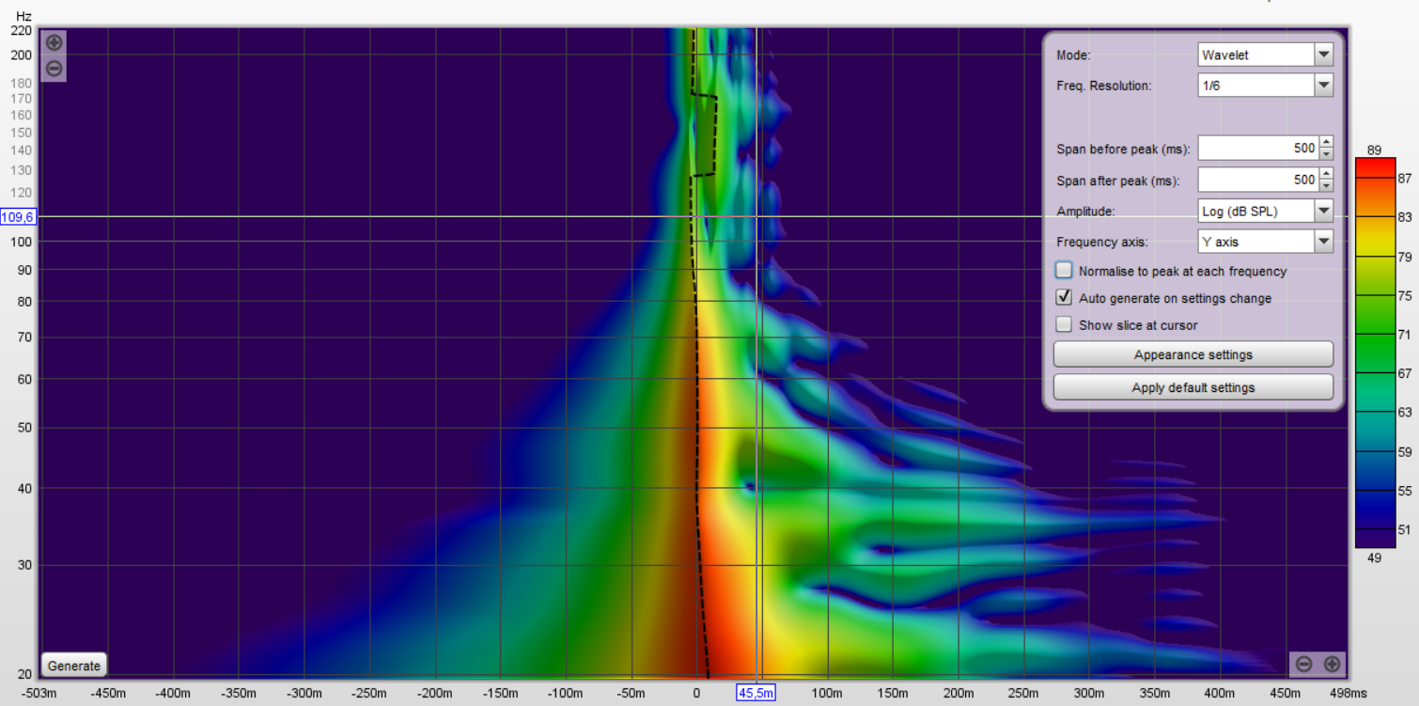Decrease Span before peak with down arrow
Screen dimensions: 1419x706
pyautogui.click(x=1326, y=154)
